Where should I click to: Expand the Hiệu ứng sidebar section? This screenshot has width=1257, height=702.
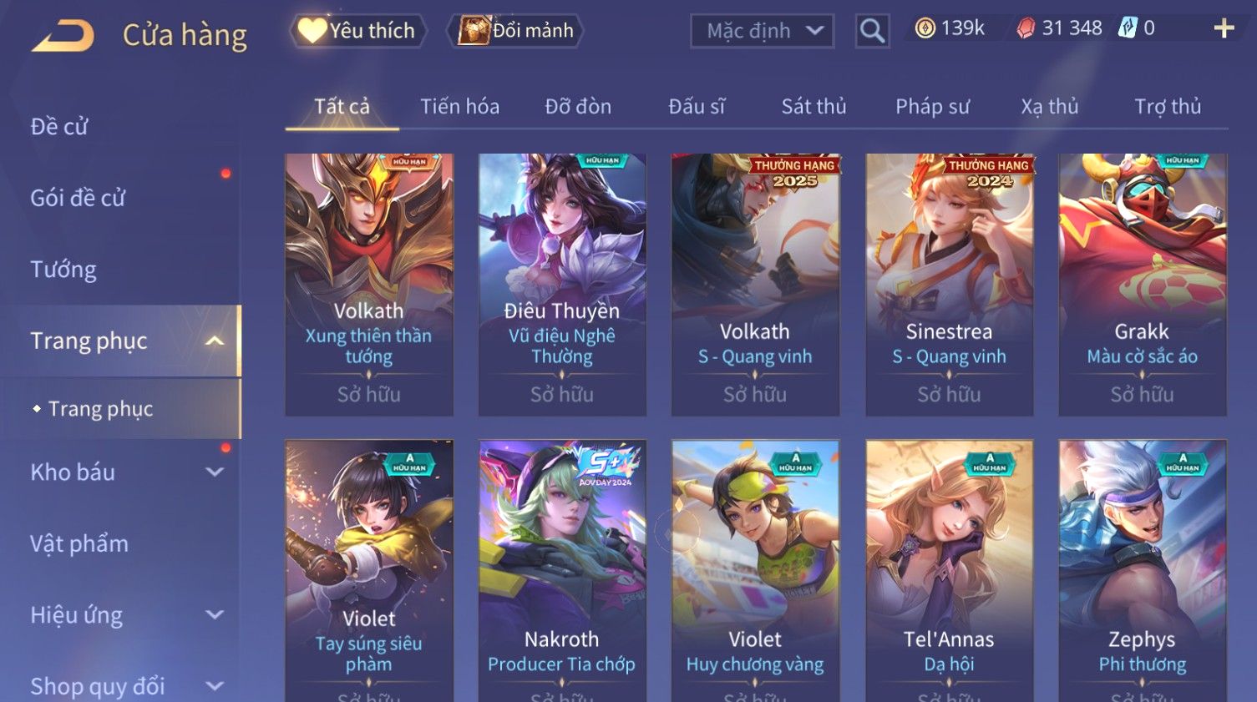pyautogui.click(x=215, y=614)
